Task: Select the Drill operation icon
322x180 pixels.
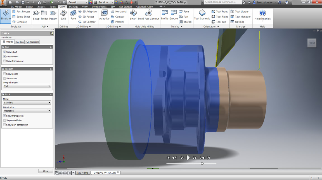Action: [x=63, y=15]
